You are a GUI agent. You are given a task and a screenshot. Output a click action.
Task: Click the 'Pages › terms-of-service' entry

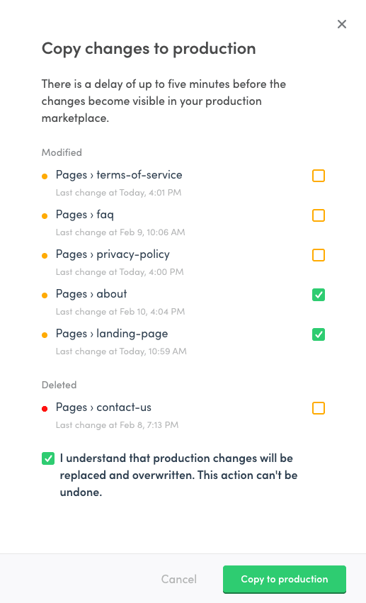119,175
